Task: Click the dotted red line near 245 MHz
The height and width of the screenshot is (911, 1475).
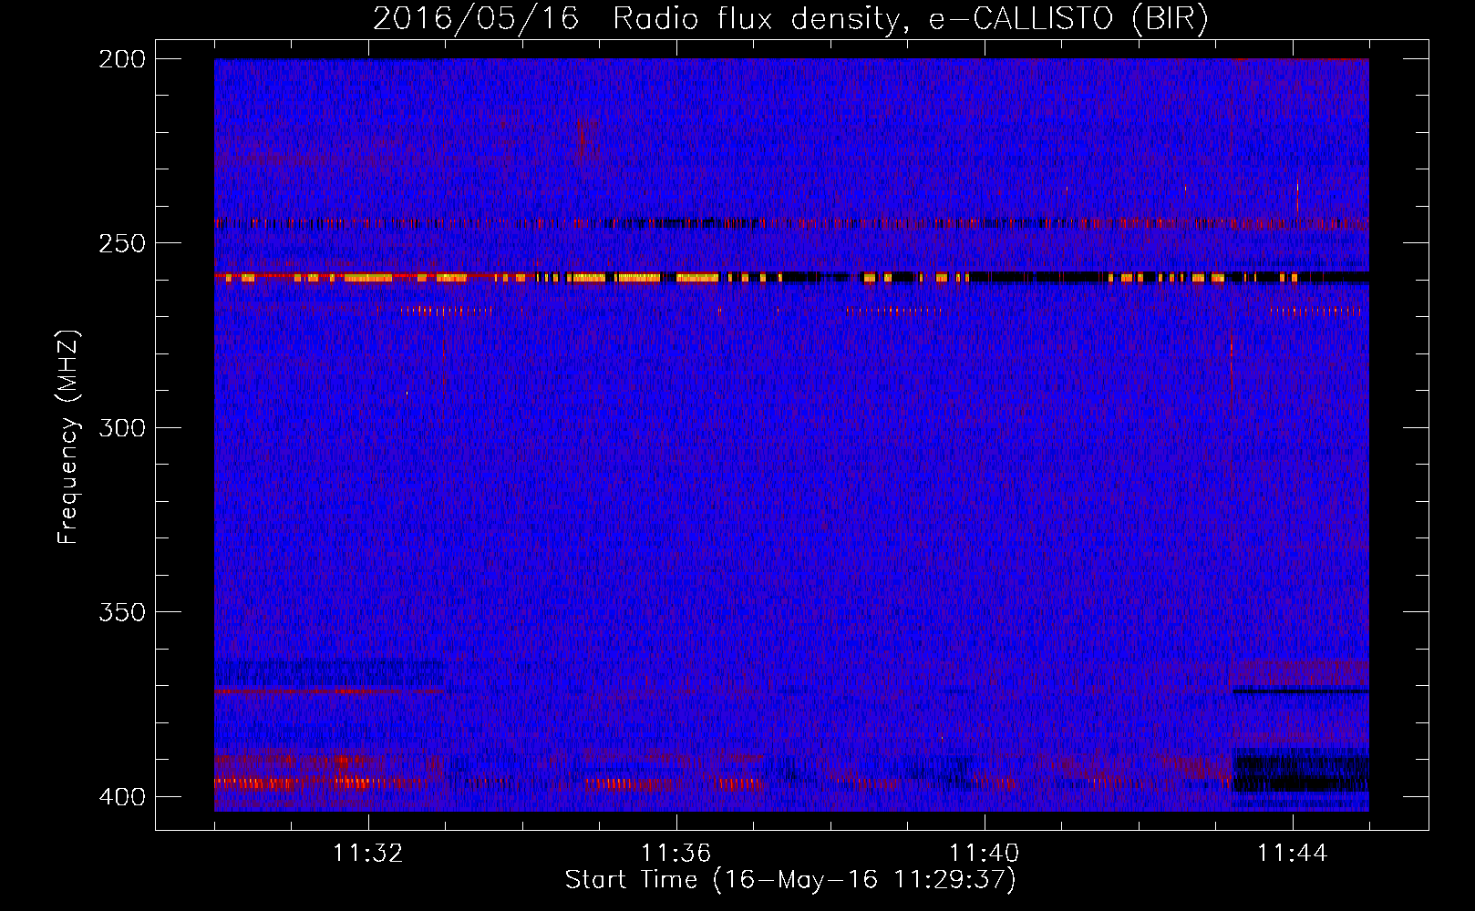Action: point(791,222)
